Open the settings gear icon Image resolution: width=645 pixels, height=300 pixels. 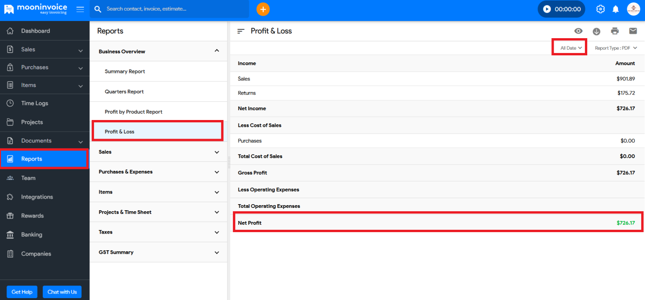pyautogui.click(x=600, y=9)
